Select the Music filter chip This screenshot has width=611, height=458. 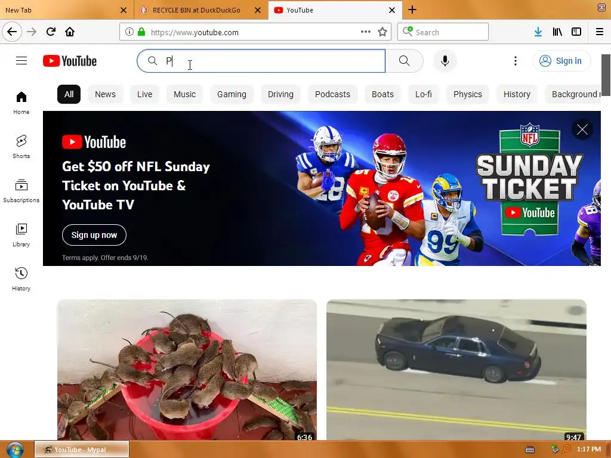[185, 94]
